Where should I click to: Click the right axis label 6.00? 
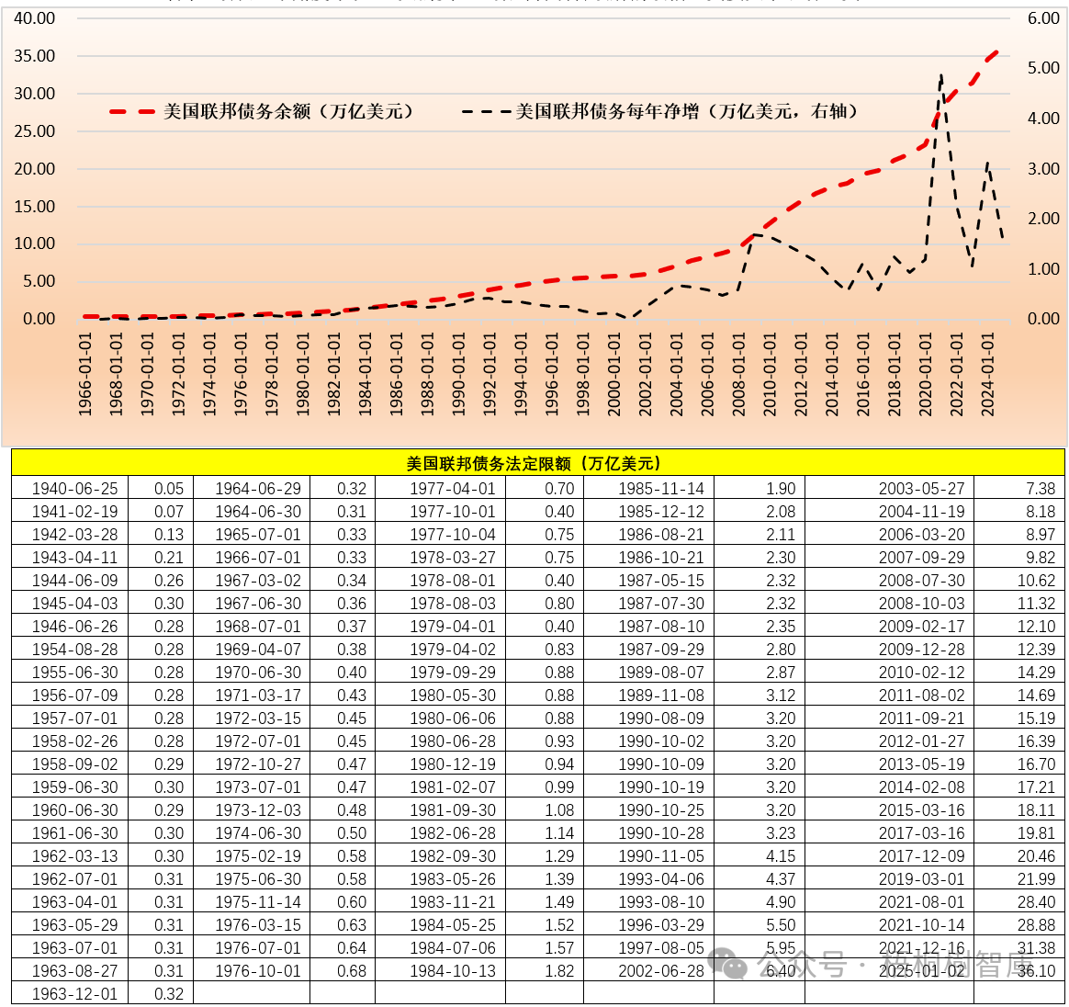click(x=1043, y=18)
